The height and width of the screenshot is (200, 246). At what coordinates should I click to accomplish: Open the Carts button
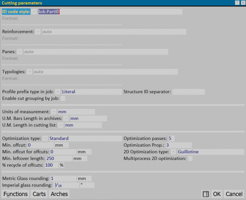39,194
